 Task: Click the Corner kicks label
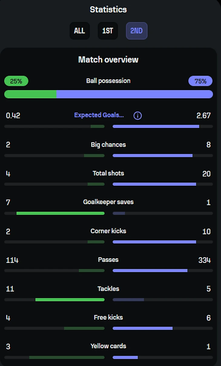click(108, 231)
